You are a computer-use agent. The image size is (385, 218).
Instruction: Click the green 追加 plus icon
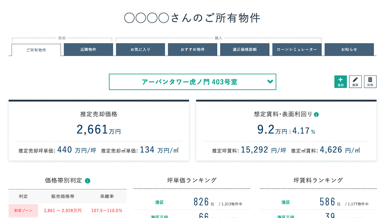340,82
